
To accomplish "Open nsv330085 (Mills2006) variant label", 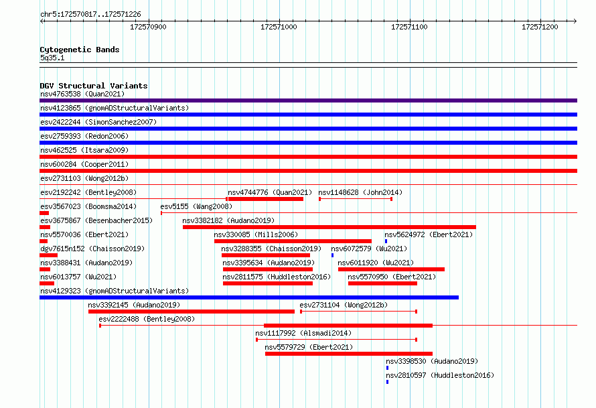I will (256, 234).
